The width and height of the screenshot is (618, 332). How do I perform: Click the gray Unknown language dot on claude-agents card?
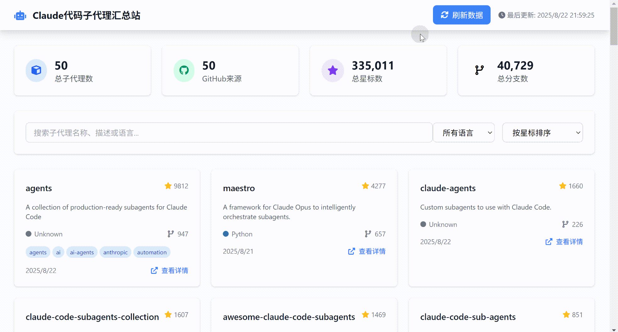(423, 224)
